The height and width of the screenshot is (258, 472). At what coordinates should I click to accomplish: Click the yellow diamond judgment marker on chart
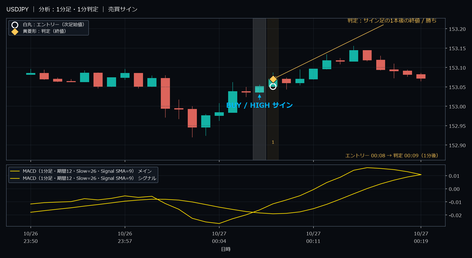[x=273, y=79]
